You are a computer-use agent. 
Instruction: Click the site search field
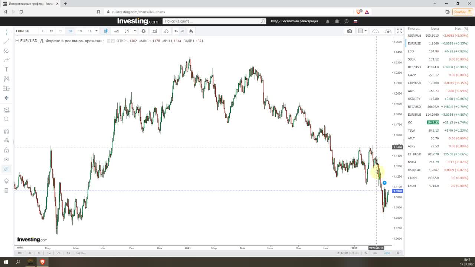214,21
